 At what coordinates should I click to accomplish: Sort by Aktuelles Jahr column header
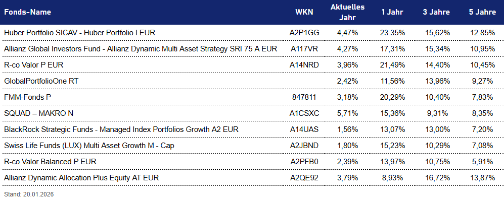coord(347,12)
